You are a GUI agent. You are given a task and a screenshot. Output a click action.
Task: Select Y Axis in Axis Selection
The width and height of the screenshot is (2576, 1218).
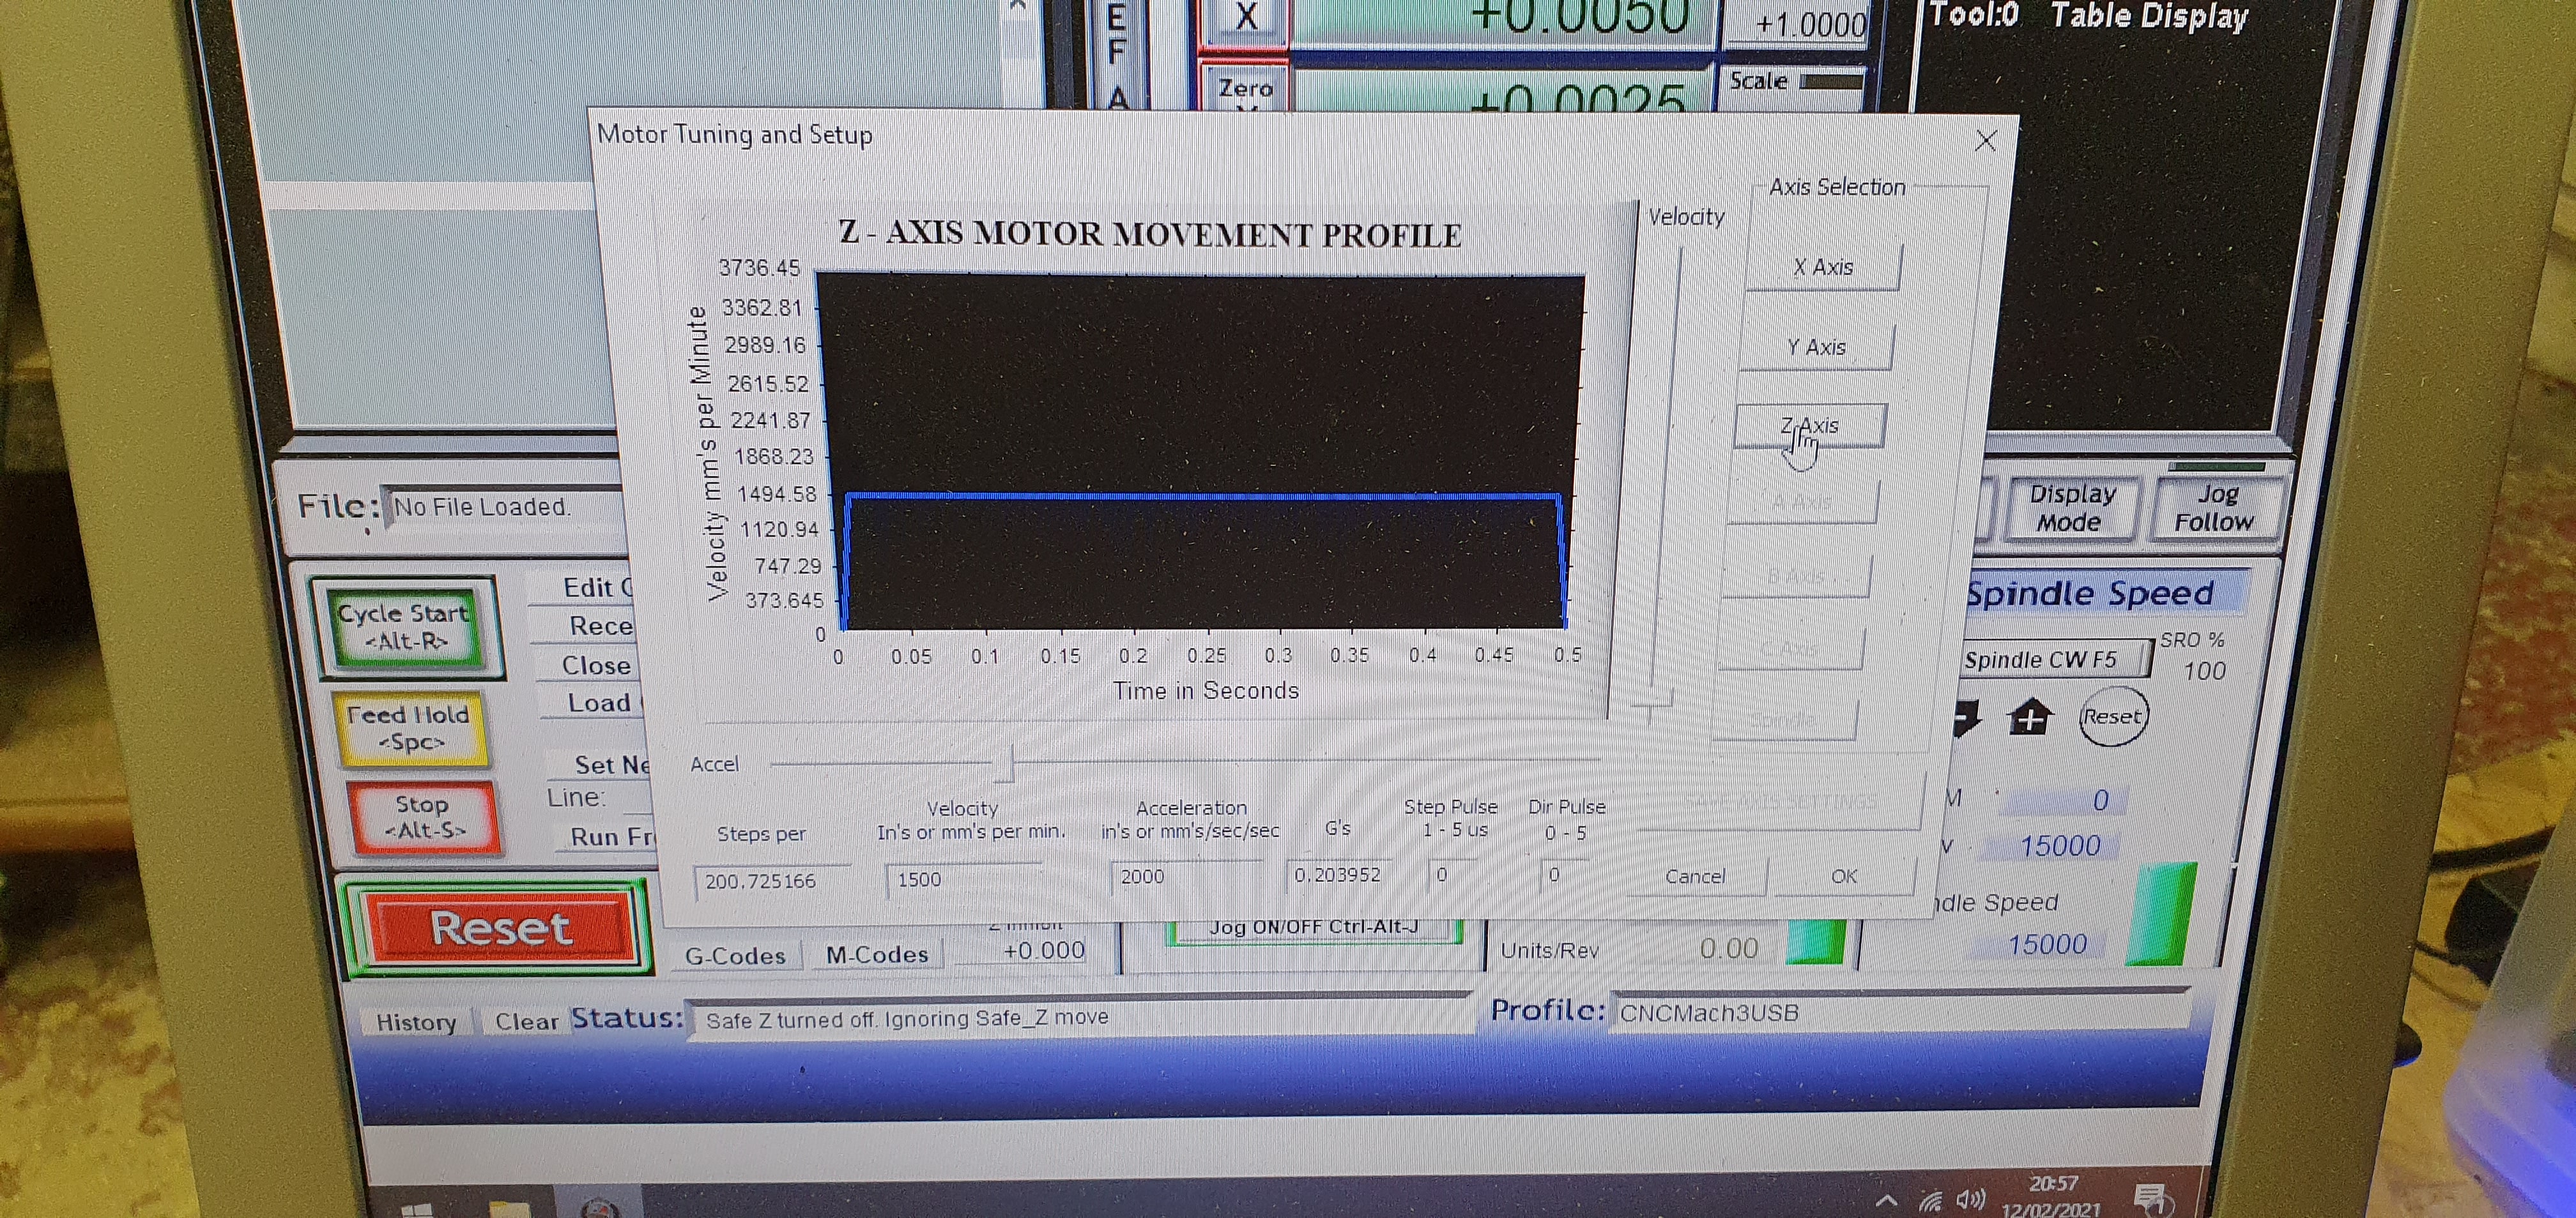pos(1816,347)
